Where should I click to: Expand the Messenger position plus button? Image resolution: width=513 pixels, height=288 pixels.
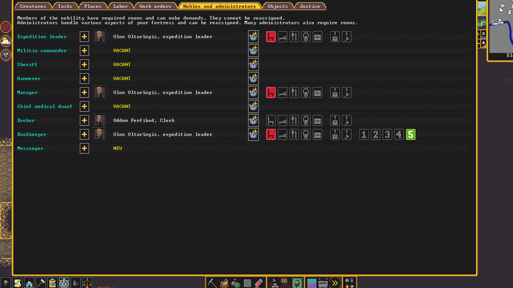click(84, 148)
